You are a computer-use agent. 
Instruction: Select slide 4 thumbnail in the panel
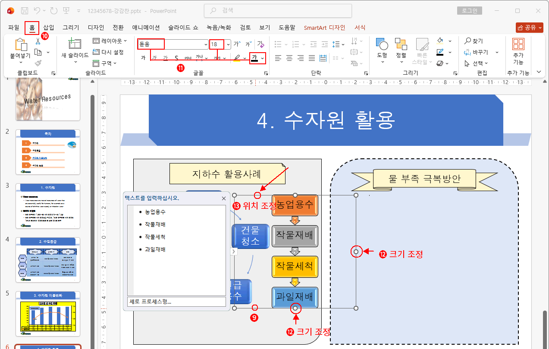[47, 259]
